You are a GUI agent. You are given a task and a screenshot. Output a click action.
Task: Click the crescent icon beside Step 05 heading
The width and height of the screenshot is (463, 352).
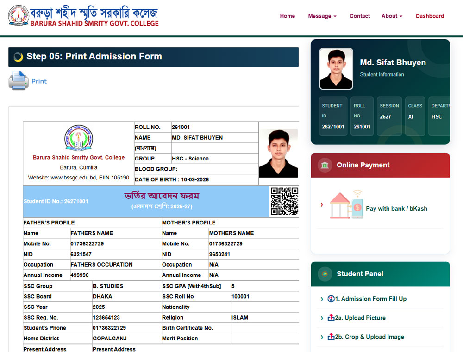pyautogui.click(x=19, y=57)
